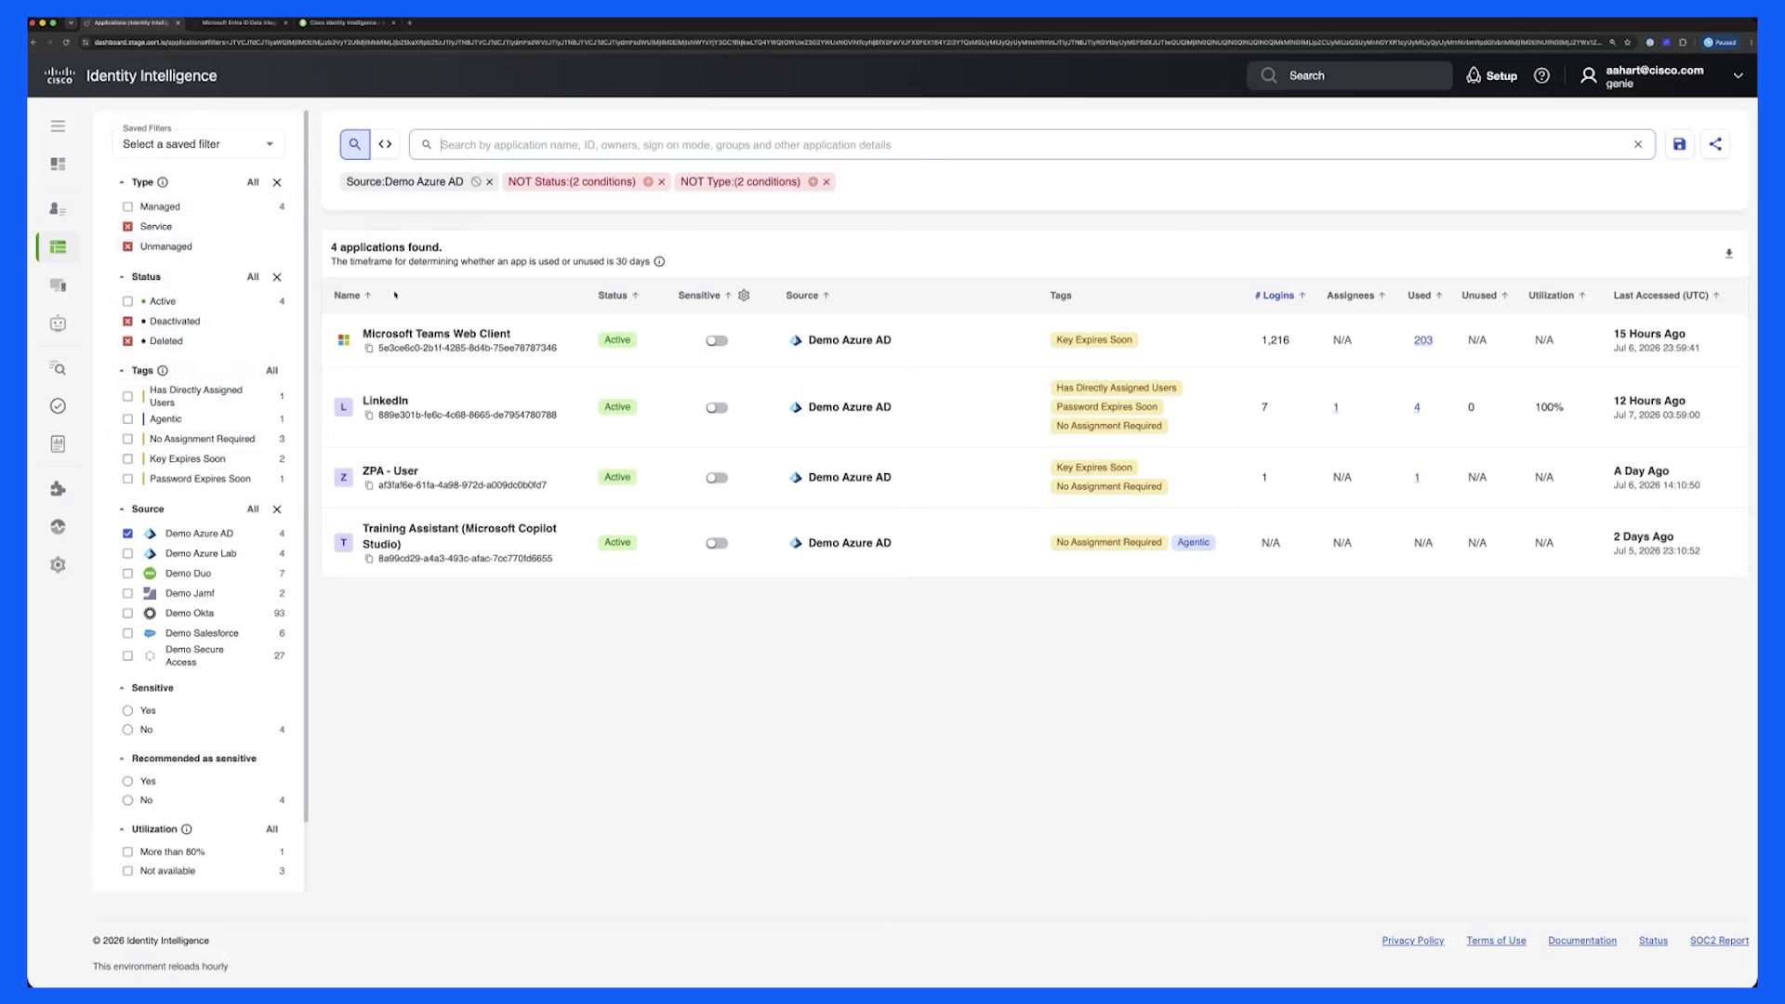Image resolution: width=1785 pixels, height=1004 pixels.
Task: Check the Demo Okta source checkbox
Action: 128,614
